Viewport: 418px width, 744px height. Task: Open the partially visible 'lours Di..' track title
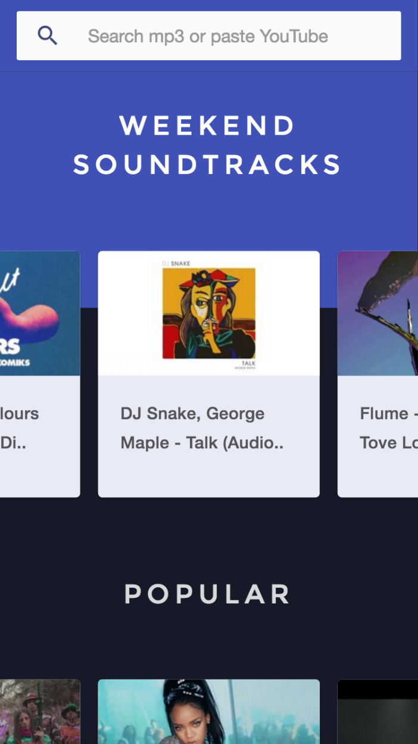tap(20, 428)
